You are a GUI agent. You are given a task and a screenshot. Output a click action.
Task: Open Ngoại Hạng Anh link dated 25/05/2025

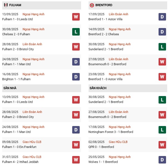(120, 157)
